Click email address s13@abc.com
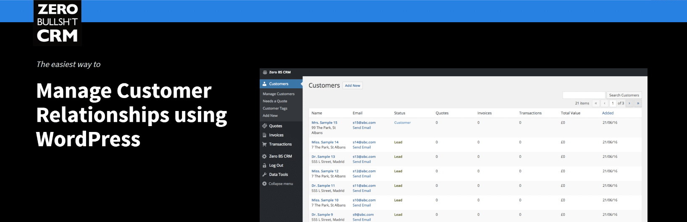Screen dimensions: 687x222 point(364,157)
